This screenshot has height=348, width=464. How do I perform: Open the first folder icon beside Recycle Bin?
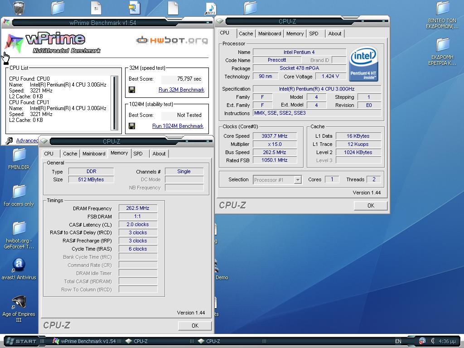(58, 8)
